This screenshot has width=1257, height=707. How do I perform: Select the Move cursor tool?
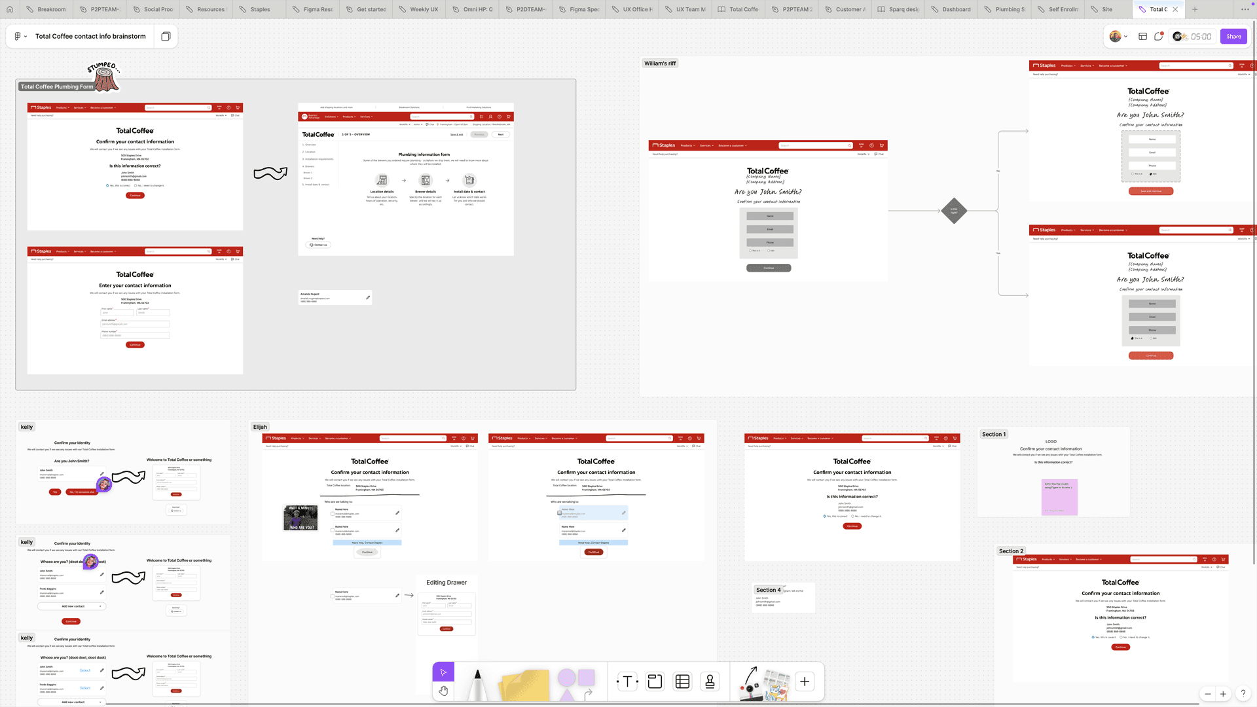[443, 672]
